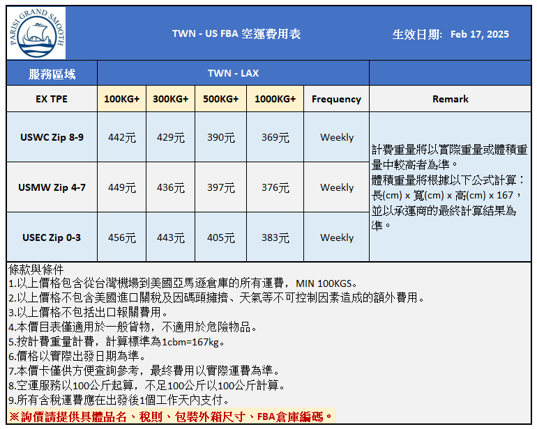
Task: Click the TWN - LAX header cell
Action: (233, 73)
